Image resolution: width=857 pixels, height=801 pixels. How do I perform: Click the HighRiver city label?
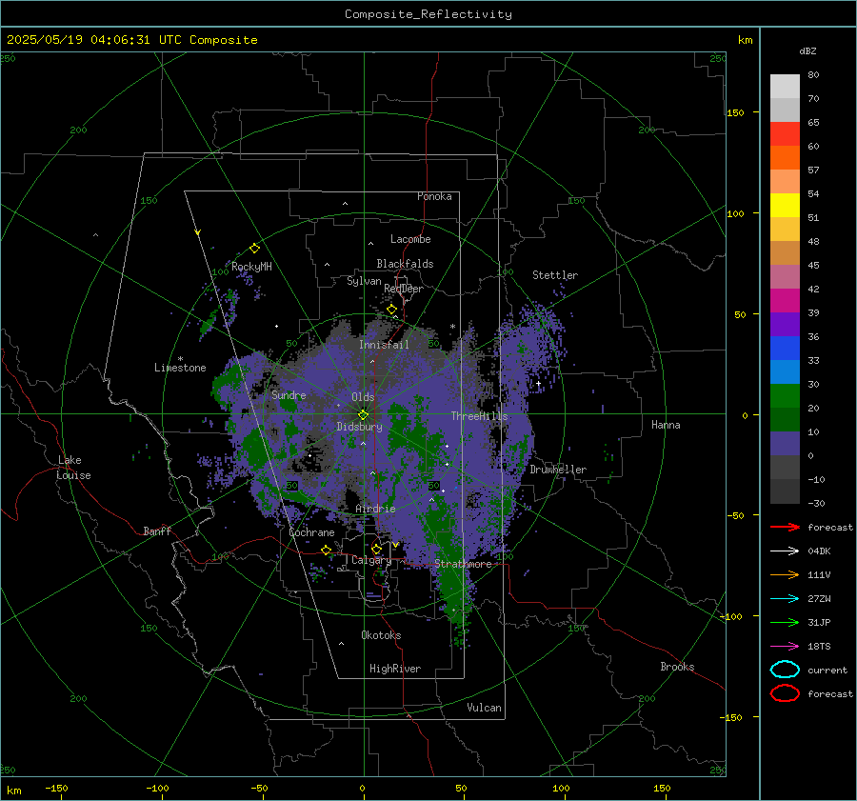tap(395, 669)
